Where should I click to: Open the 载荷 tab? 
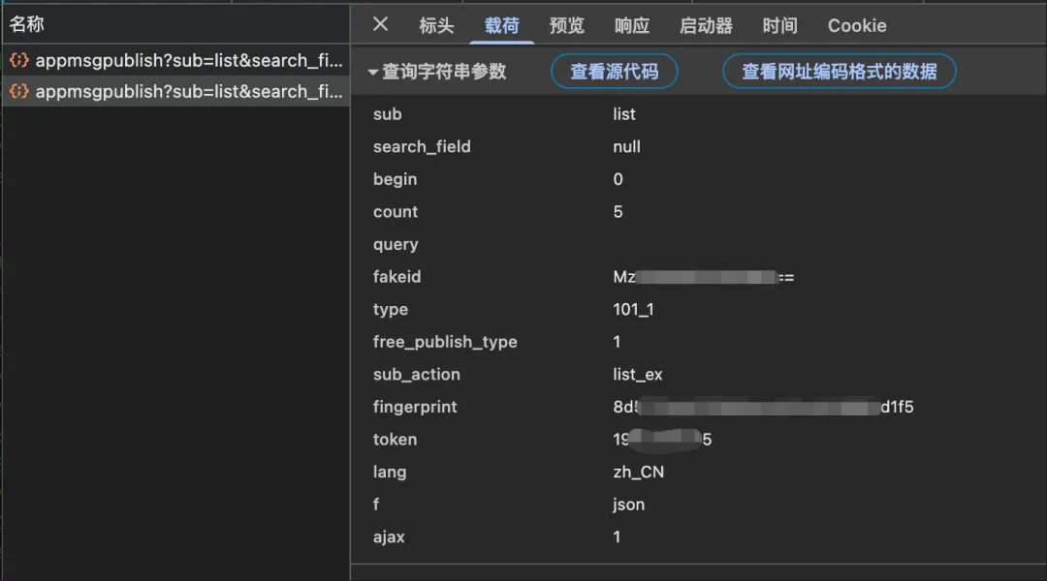[x=501, y=26]
